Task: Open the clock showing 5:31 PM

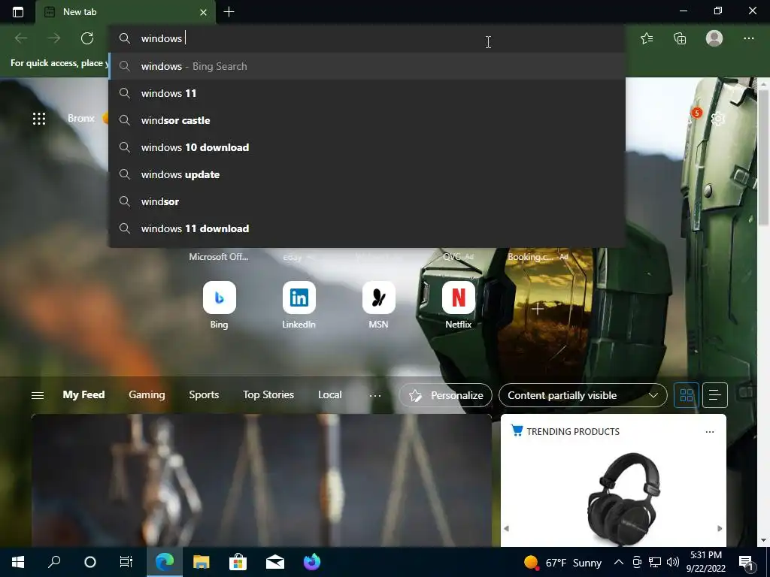Action: [x=705, y=562]
